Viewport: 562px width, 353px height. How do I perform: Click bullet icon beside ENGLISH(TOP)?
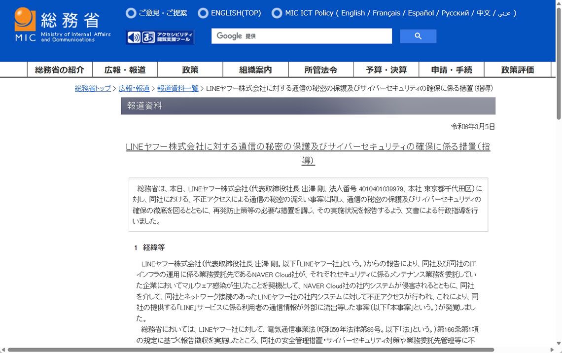click(x=203, y=13)
